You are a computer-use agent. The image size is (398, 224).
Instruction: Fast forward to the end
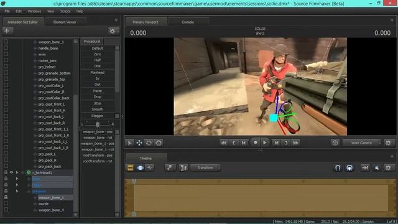296,143
